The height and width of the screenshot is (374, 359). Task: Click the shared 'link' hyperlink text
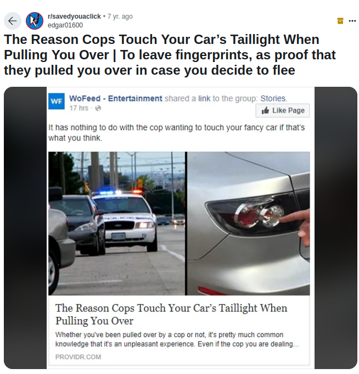click(204, 98)
